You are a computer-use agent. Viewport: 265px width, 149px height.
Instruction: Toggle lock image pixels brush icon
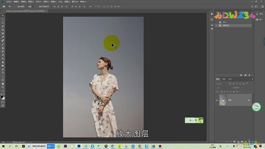pos(225,92)
